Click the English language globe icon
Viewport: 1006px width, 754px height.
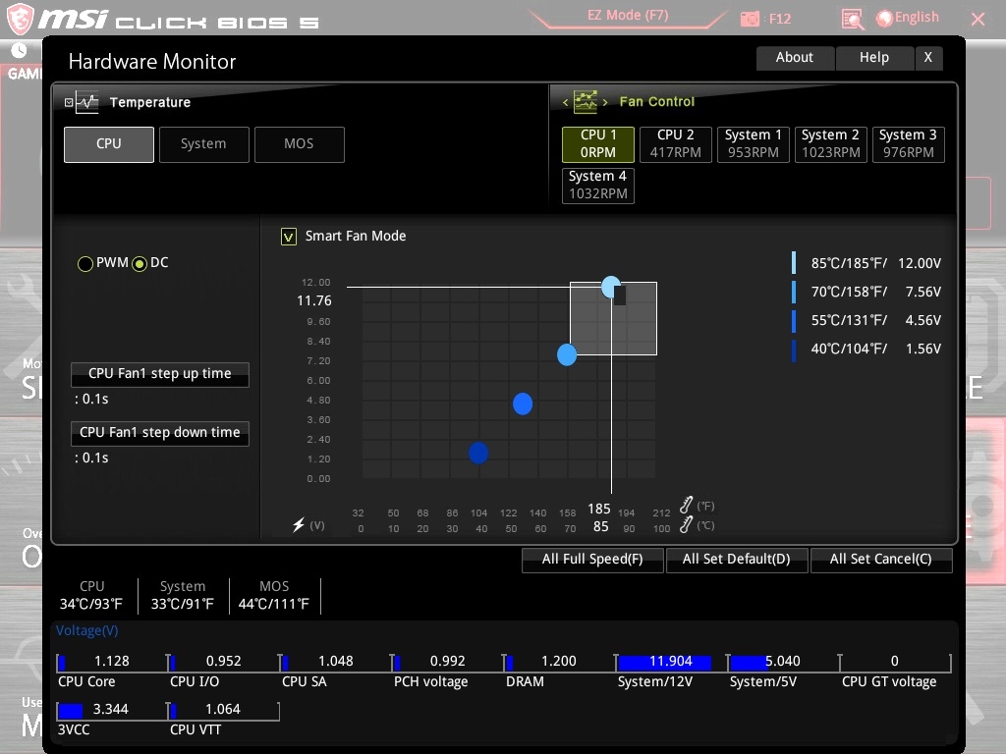click(885, 18)
